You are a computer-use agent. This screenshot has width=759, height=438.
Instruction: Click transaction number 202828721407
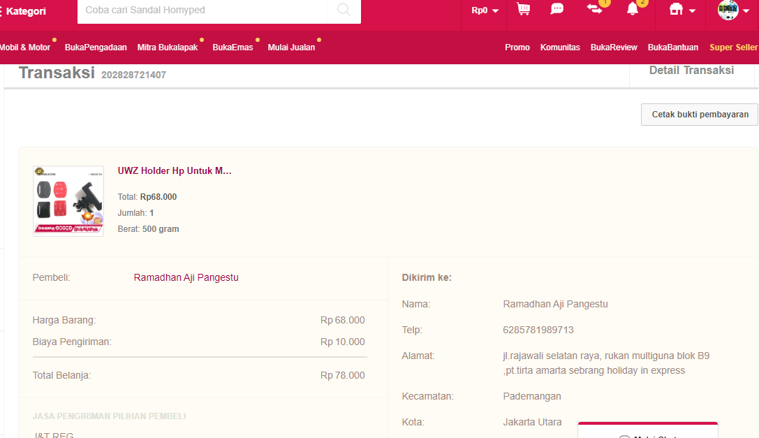point(133,75)
